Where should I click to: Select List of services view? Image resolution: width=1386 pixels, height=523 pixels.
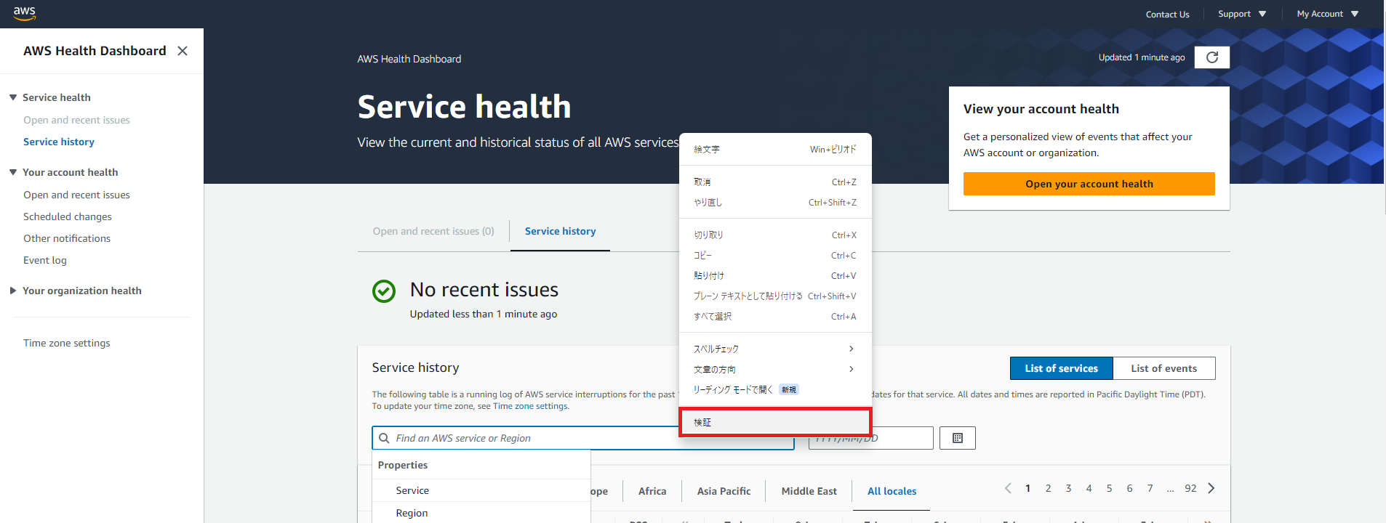tap(1061, 368)
